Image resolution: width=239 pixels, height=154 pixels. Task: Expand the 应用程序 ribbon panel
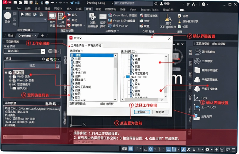112,31
